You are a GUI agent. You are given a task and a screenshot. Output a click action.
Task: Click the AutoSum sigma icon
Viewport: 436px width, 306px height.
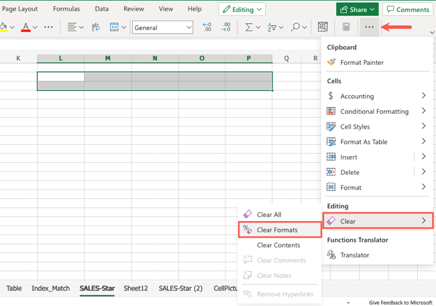tap(249, 27)
